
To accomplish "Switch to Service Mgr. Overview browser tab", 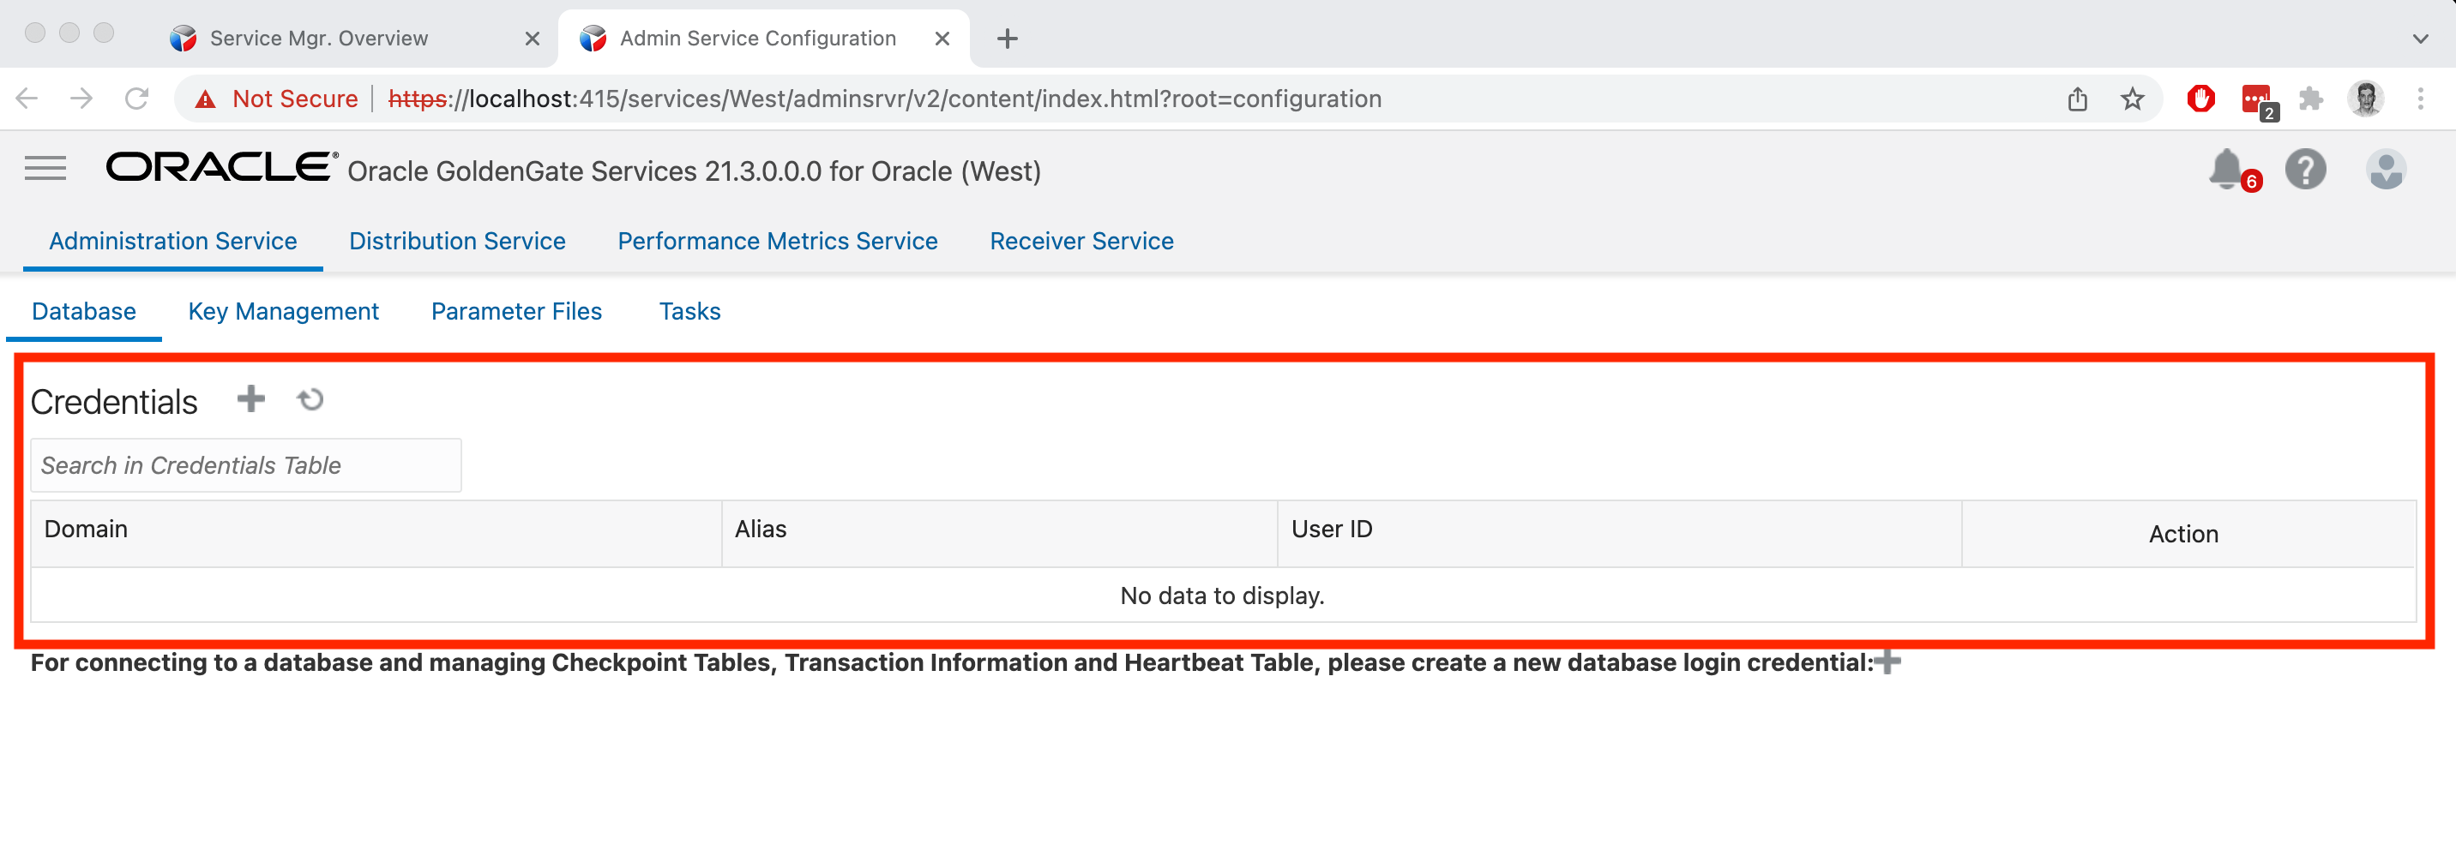I will pos(319,39).
